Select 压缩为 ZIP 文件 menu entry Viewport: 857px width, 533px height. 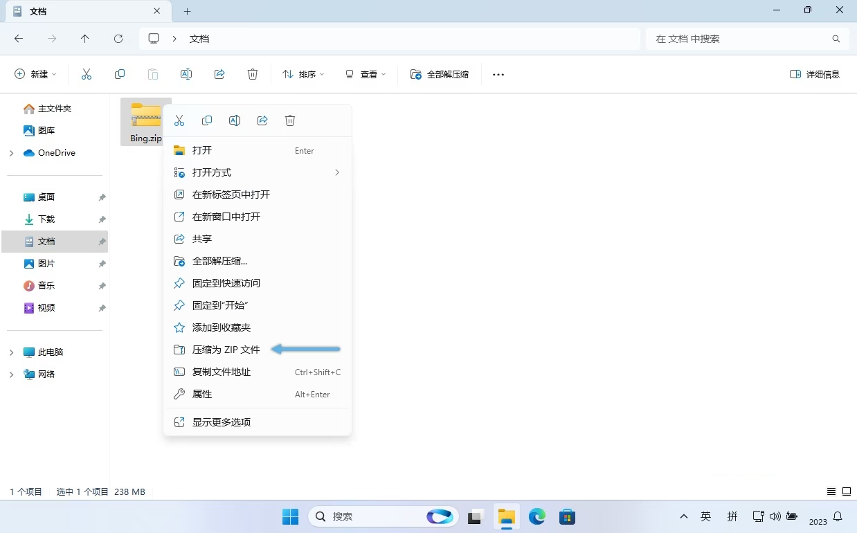pyautogui.click(x=226, y=350)
